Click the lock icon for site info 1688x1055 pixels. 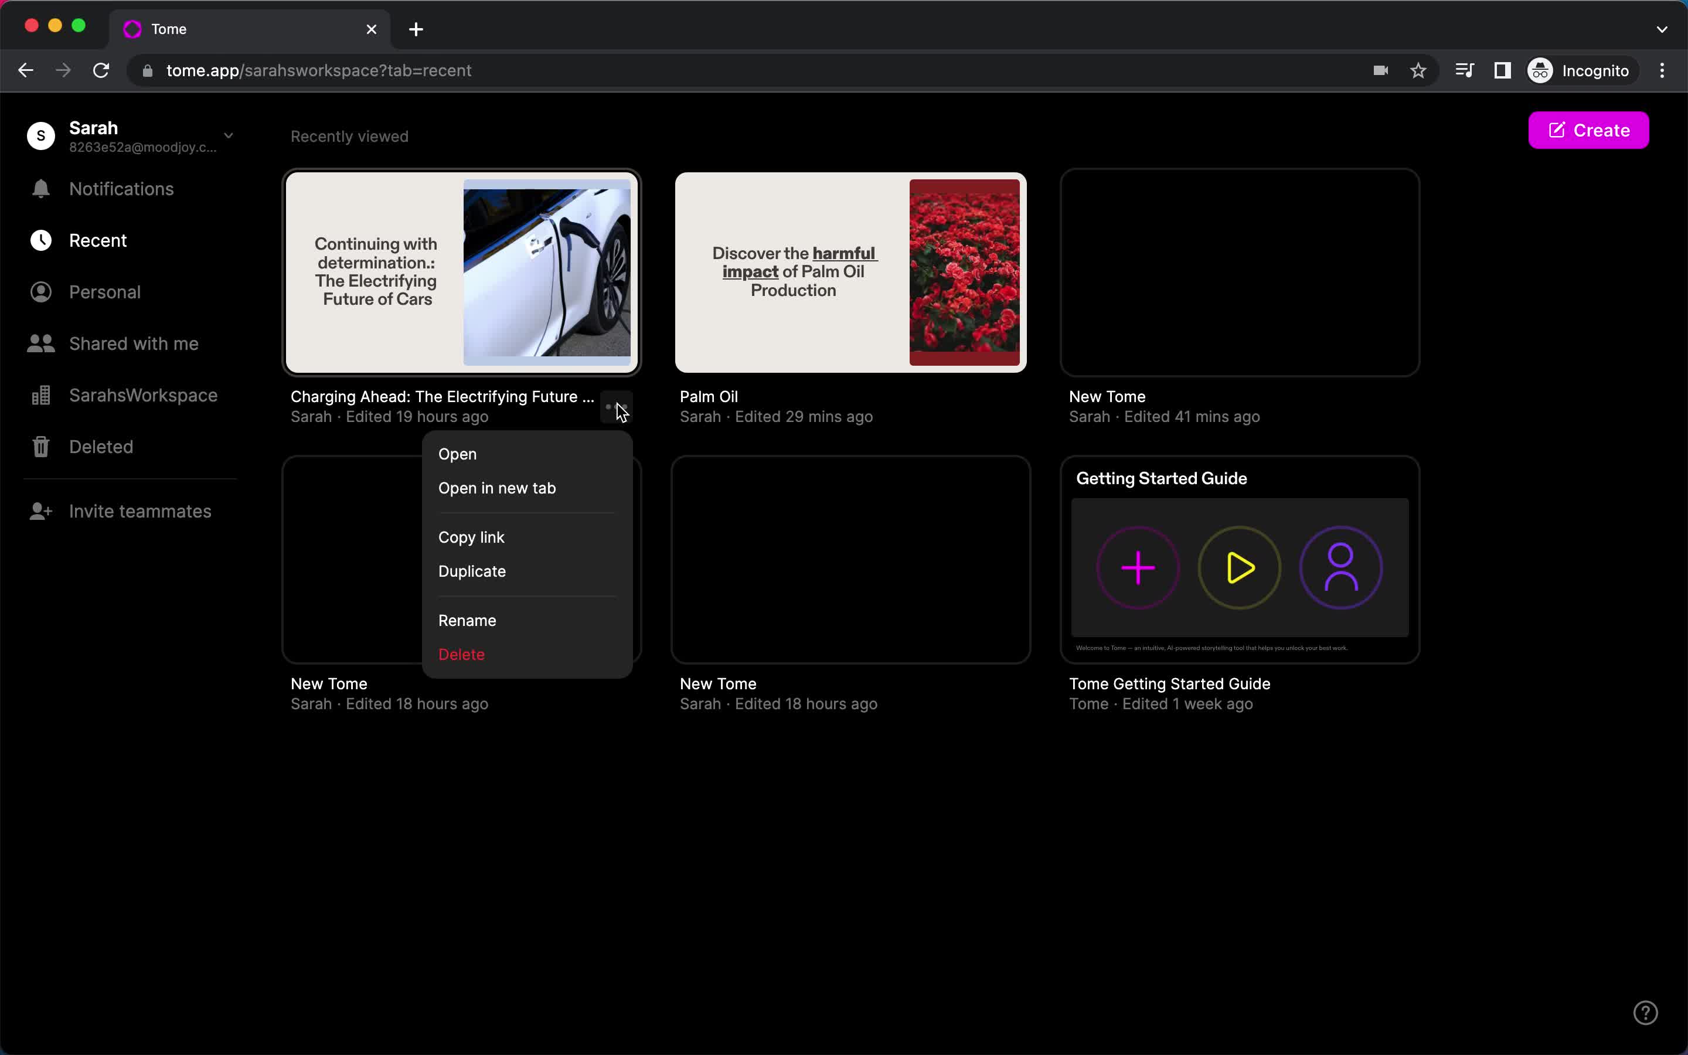[x=147, y=70]
